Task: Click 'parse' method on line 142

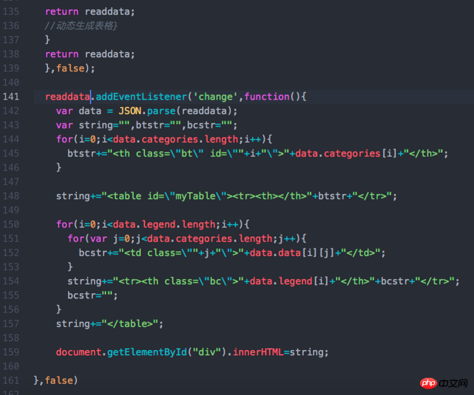Action: tap(161, 111)
